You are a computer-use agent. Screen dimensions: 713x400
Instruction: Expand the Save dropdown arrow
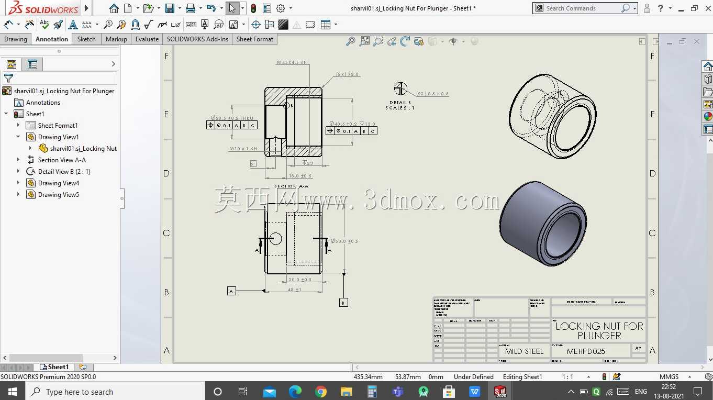179,8
